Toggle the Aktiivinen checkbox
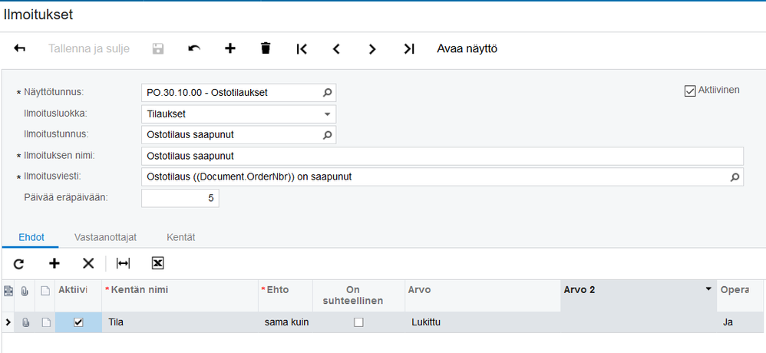The image size is (766, 353). 689,91
